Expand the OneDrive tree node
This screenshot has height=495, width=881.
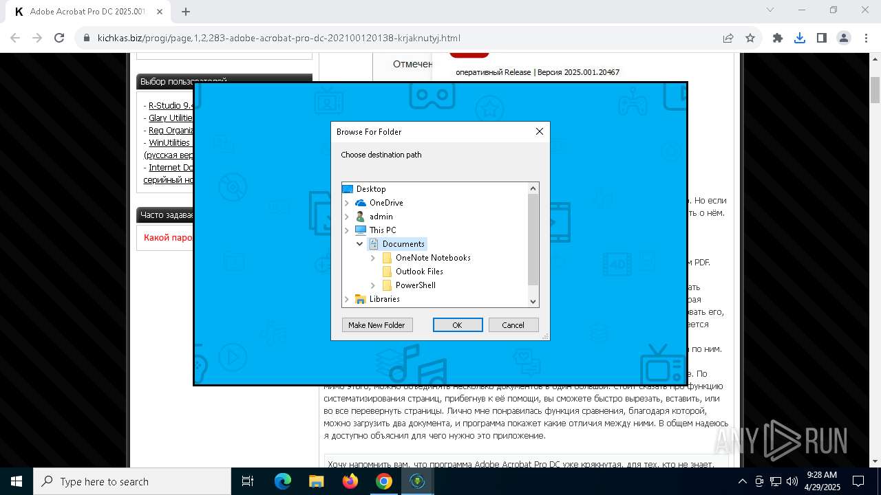[347, 203]
